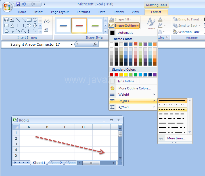
Task: Select the Curve line shape
Action: (x=24, y=31)
